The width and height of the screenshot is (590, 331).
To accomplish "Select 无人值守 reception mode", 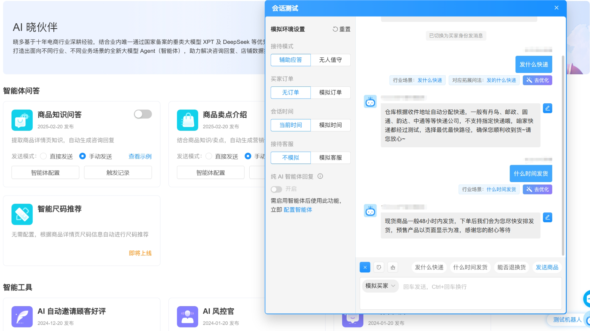I will coord(330,60).
